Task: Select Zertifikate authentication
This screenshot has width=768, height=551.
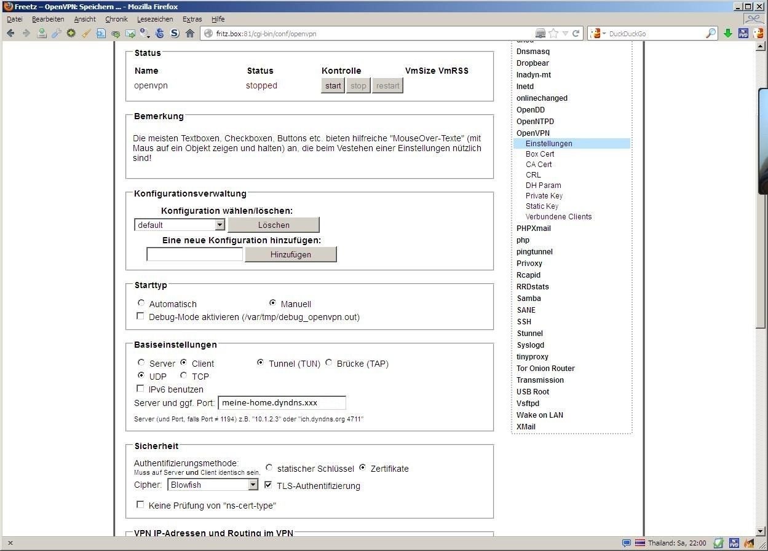Action: click(x=362, y=467)
